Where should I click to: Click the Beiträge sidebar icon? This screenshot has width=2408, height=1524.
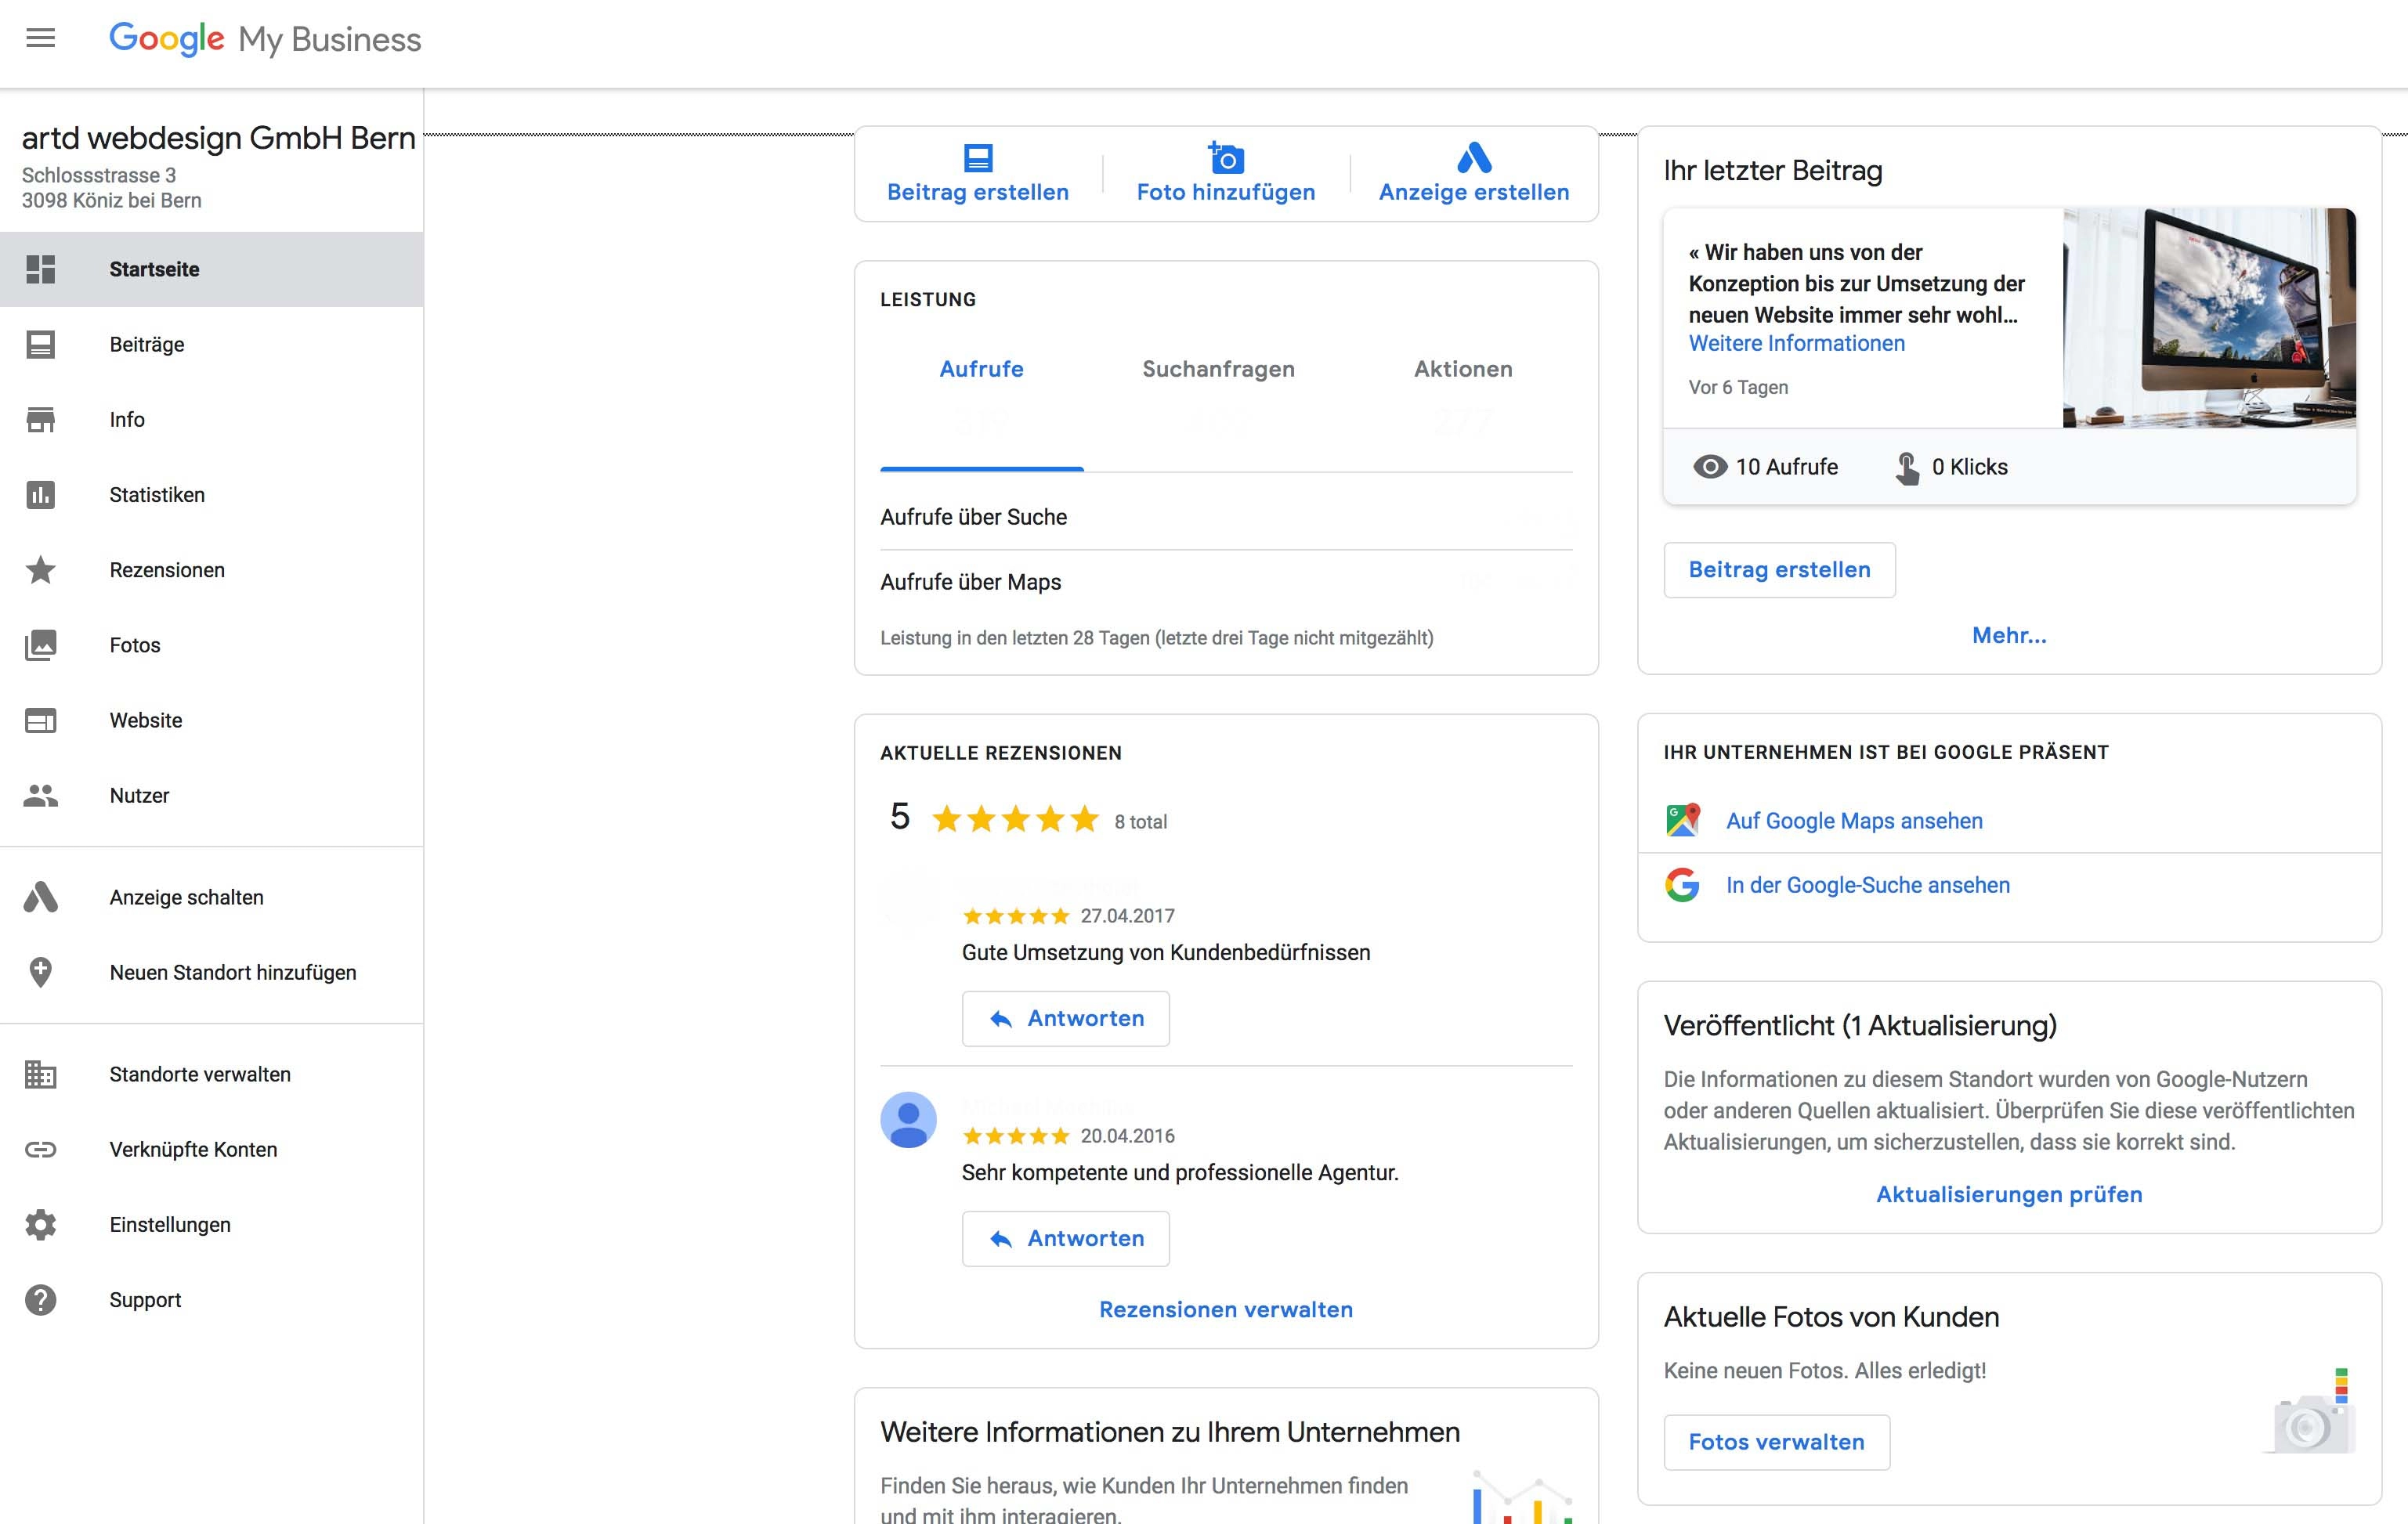[x=40, y=344]
